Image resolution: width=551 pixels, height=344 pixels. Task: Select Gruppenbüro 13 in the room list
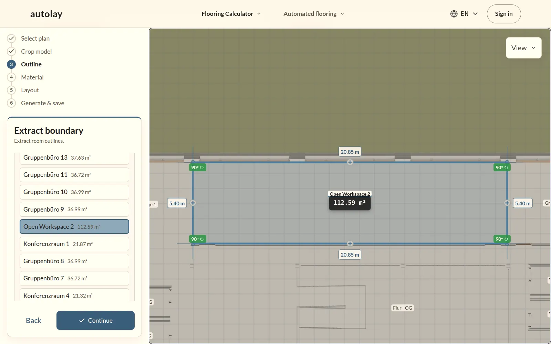[x=74, y=158]
